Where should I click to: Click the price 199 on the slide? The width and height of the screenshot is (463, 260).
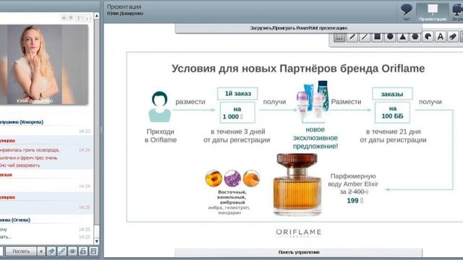click(x=354, y=201)
